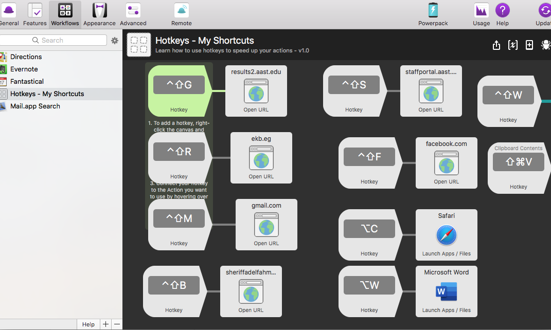551x330 pixels.
Task: Click the workflow share/export icon
Action: [496, 45]
